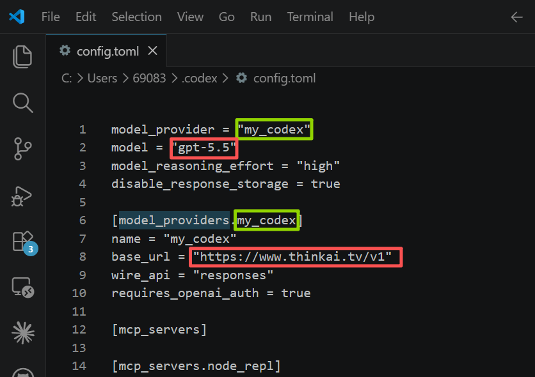Screen dimensions: 535x377
Task: Open the Run menu
Action: point(260,17)
